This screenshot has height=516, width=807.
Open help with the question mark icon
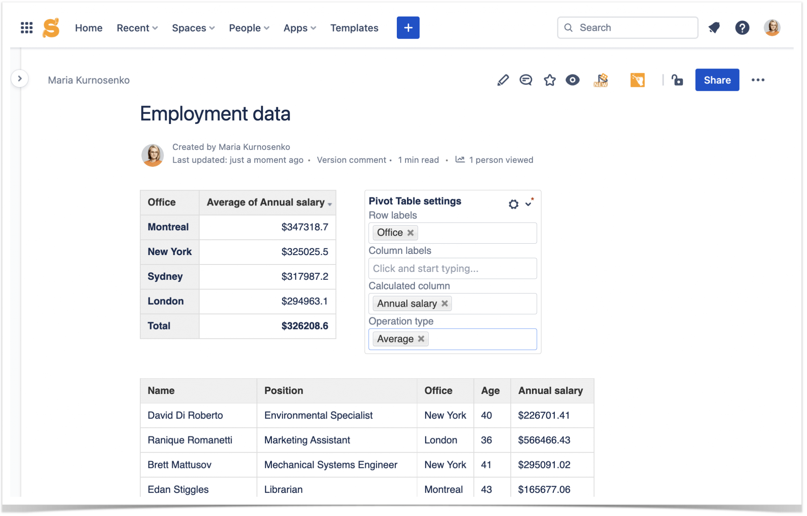[743, 28]
